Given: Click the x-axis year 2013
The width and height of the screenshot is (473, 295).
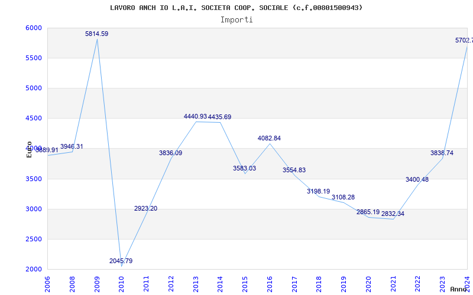Looking at the screenshot, I should [x=196, y=284].
